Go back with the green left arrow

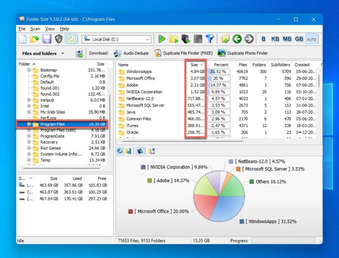pos(237,39)
